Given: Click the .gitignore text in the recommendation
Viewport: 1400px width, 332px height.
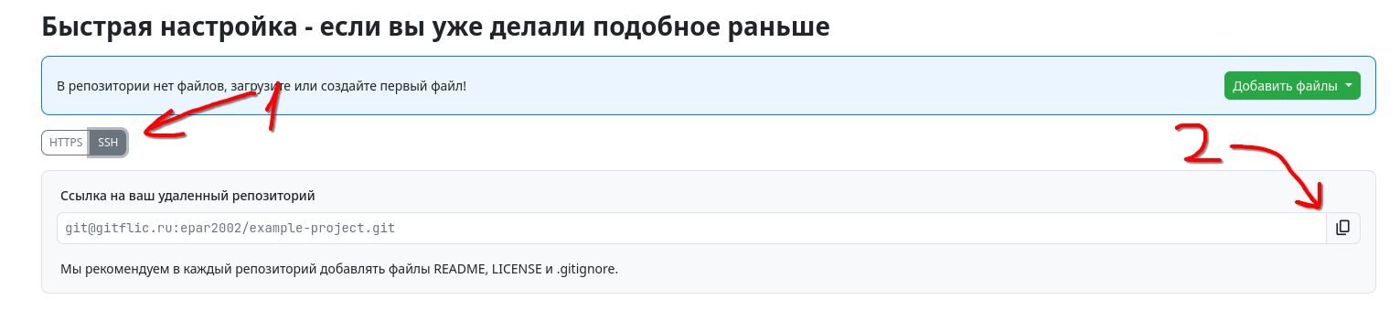Looking at the screenshot, I should (x=588, y=269).
